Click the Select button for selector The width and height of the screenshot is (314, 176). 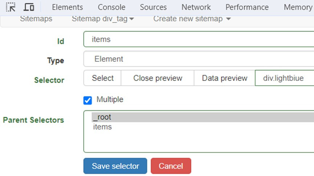click(102, 78)
